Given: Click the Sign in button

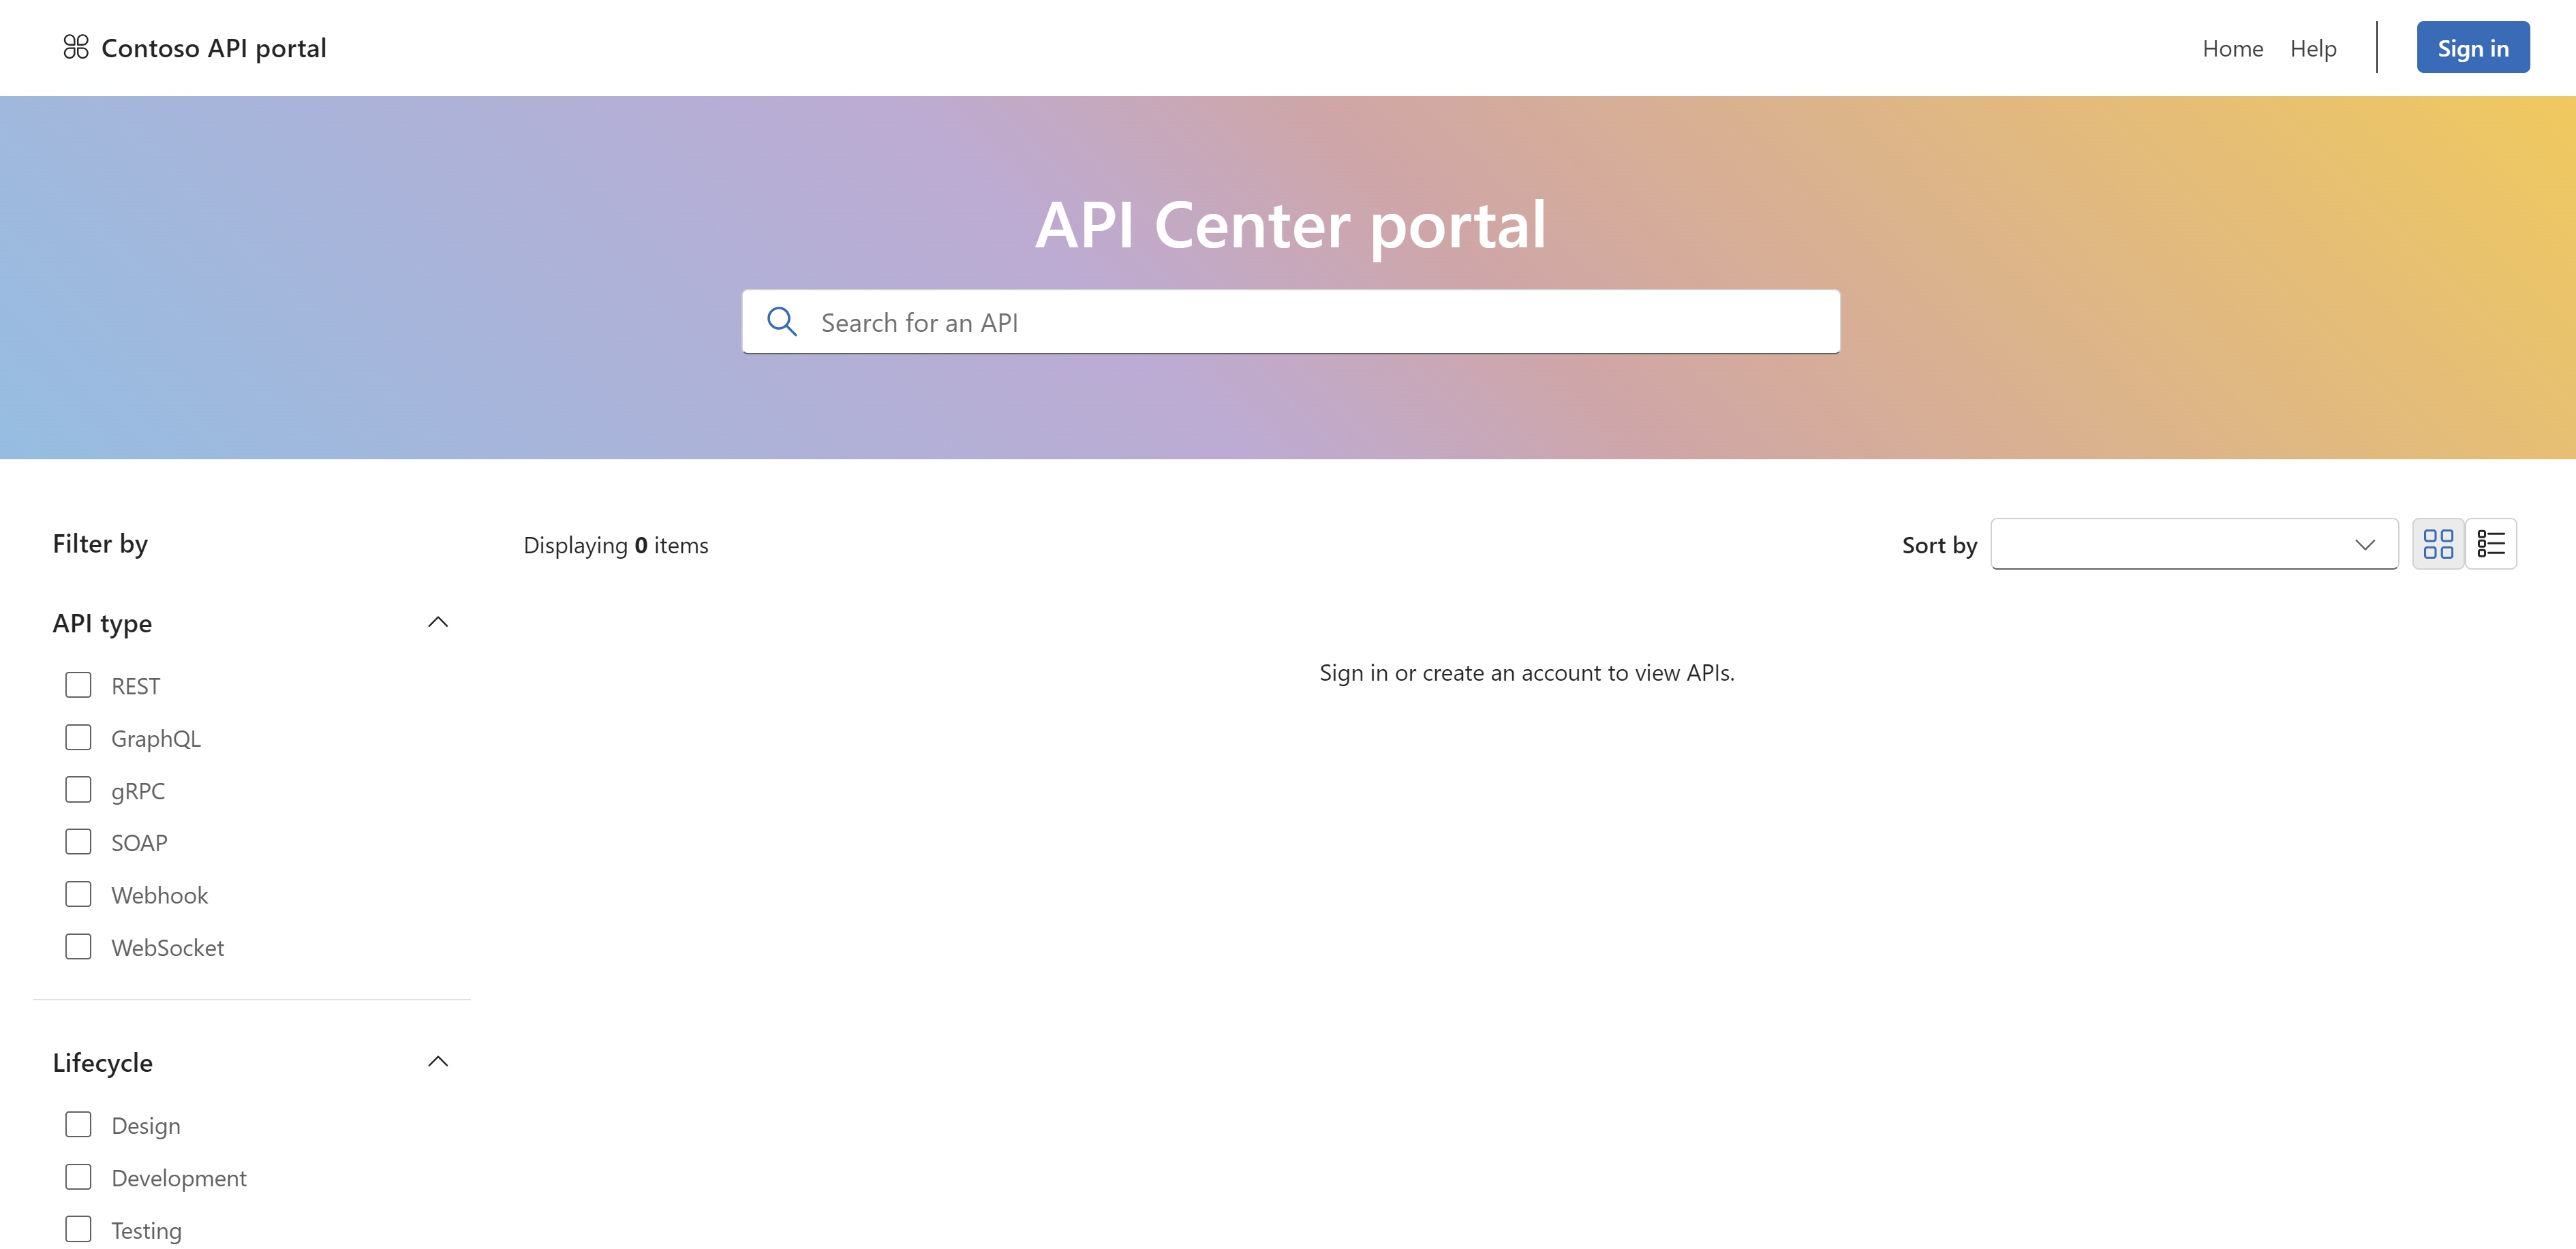Looking at the screenshot, I should [2468, 46].
